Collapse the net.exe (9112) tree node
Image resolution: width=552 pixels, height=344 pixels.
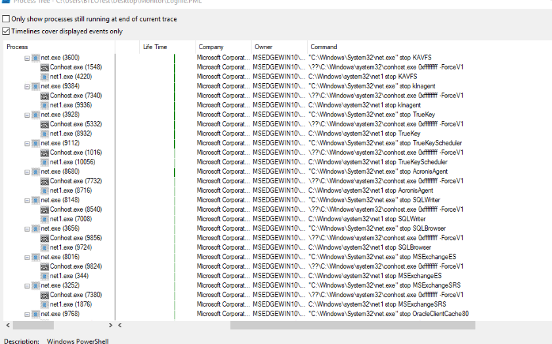27,143
